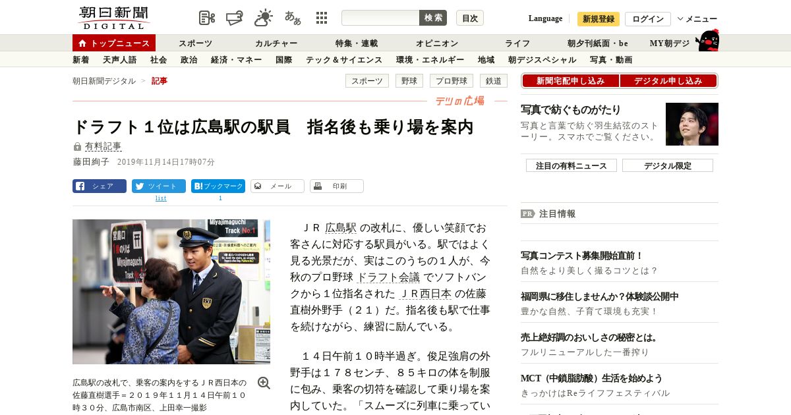Open the station staff article photo
This screenshot has height=415, width=791.
click(171, 292)
